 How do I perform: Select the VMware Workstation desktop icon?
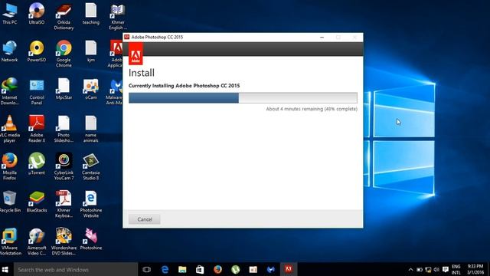coord(10,242)
